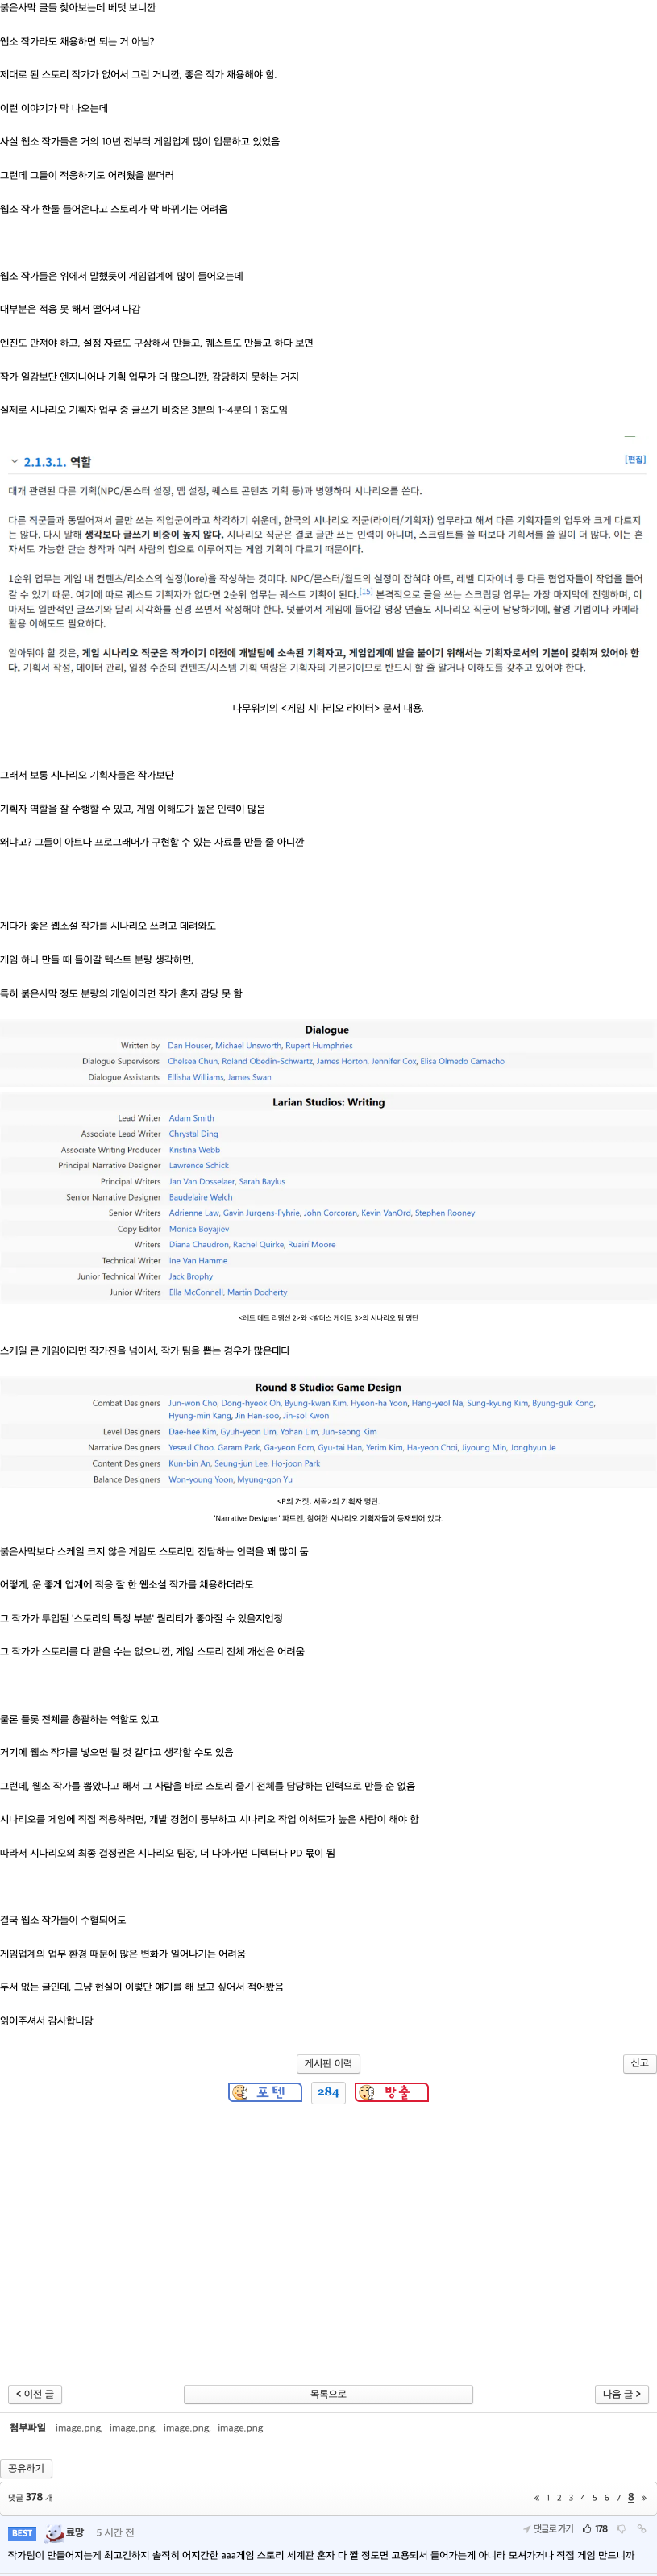This screenshot has width=657, height=2576.
Task: Open comment page 8
Action: [x=630, y=2497]
